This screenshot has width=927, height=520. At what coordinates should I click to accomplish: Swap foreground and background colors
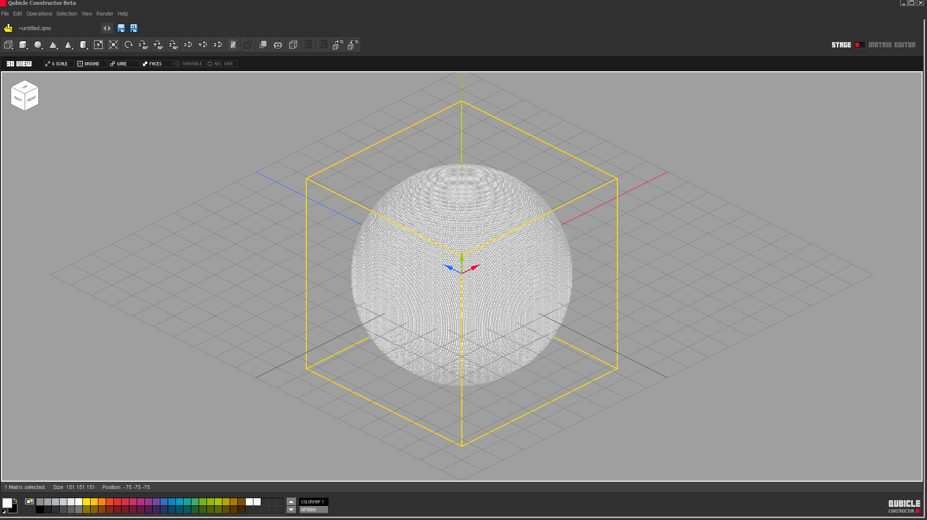click(15, 501)
